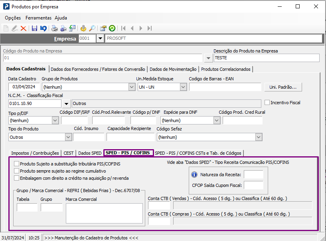Open Código do Produto dropdown arrow
This screenshot has height=241, width=326.
click(208, 58)
